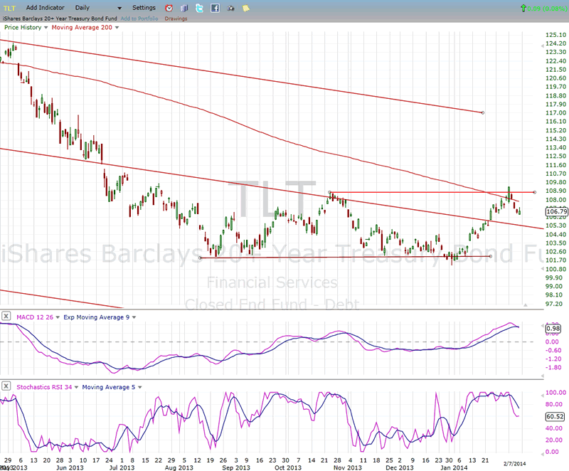
Task: Share chart via Twitter icon
Action: coord(199,8)
